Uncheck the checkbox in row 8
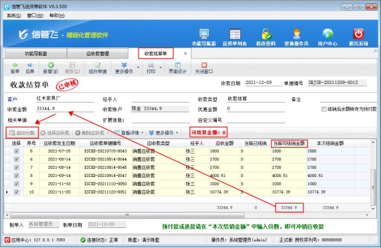 [x=17, y=176]
